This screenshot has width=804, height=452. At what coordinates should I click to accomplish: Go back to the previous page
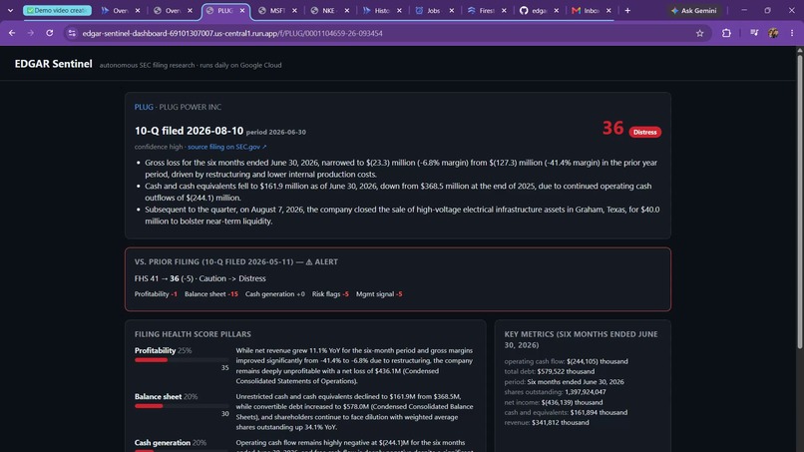(x=12, y=33)
